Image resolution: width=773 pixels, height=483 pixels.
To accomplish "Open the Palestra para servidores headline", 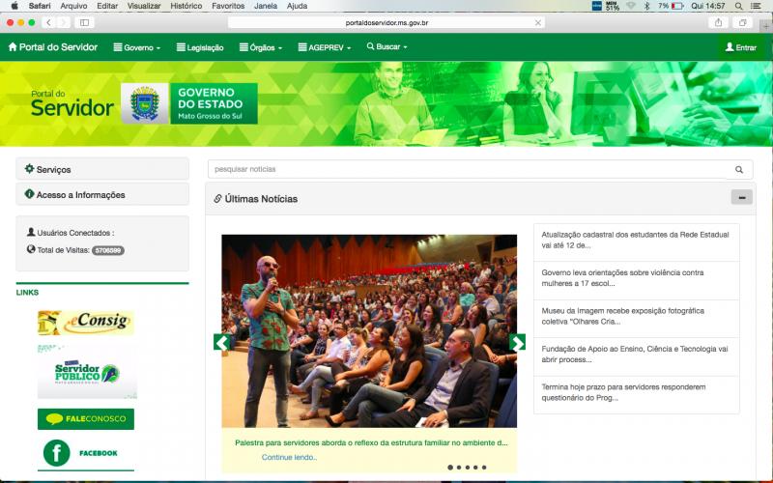I will point(371,442).
